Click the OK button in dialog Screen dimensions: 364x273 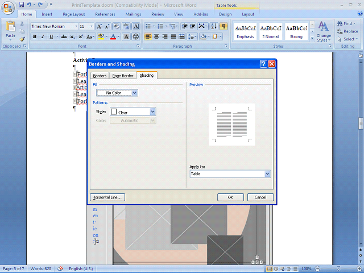[x=230, y=197]
